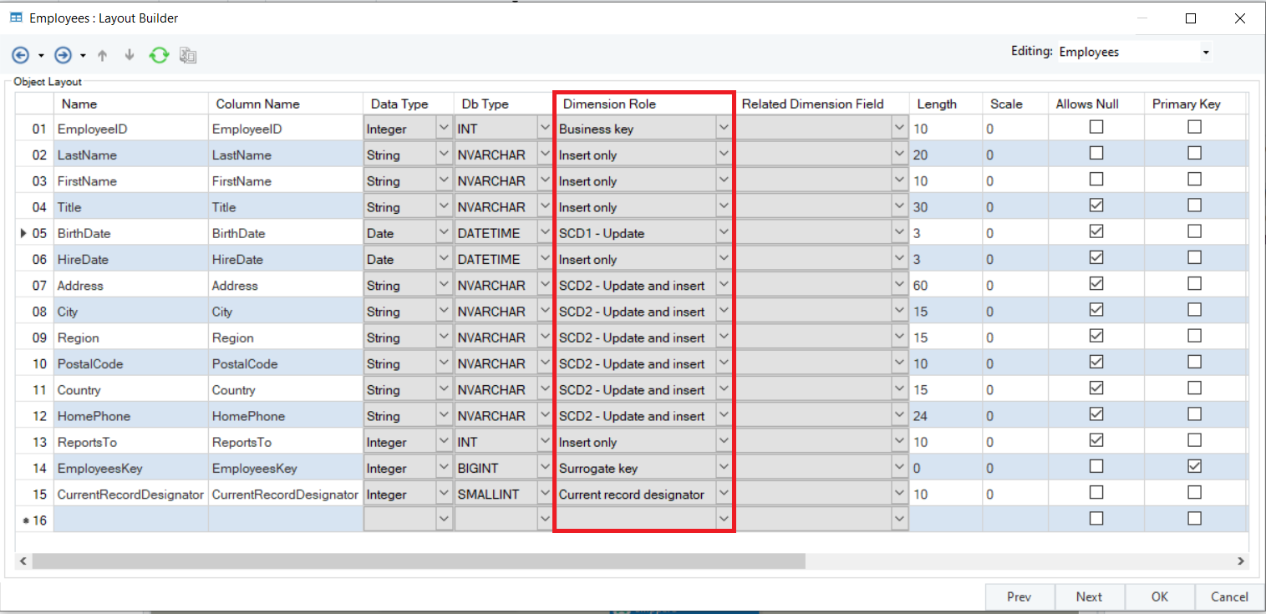Uncheck Primary Key for EmployeesKey row

pos(1194,466)
